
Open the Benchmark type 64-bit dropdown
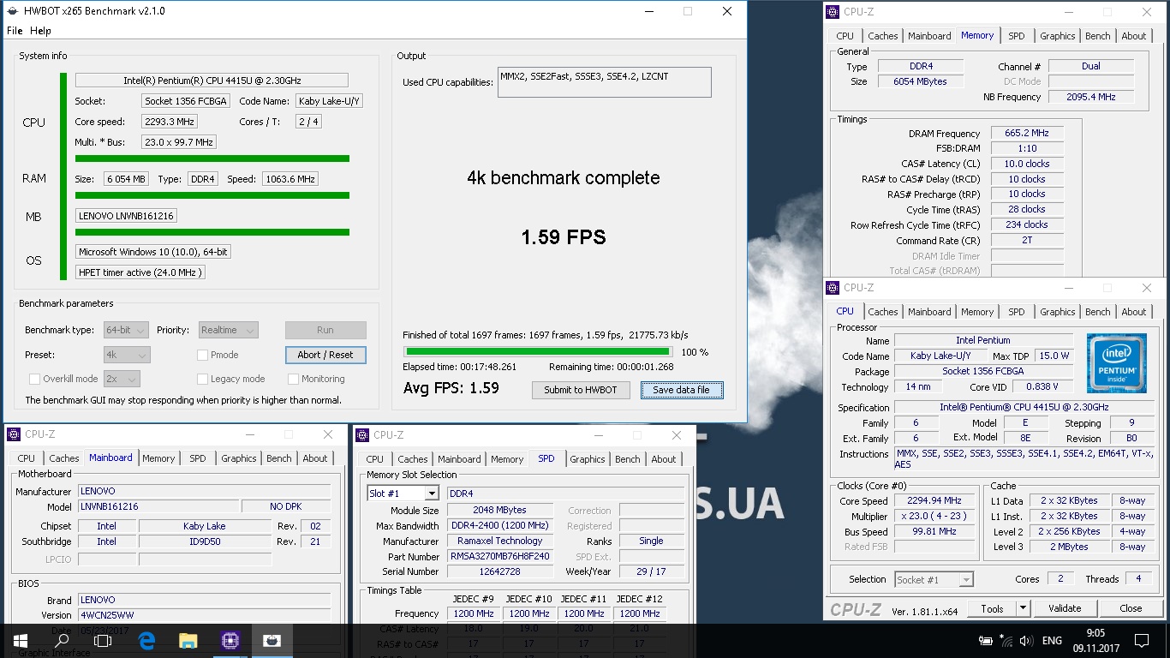(x=127, y=330)
